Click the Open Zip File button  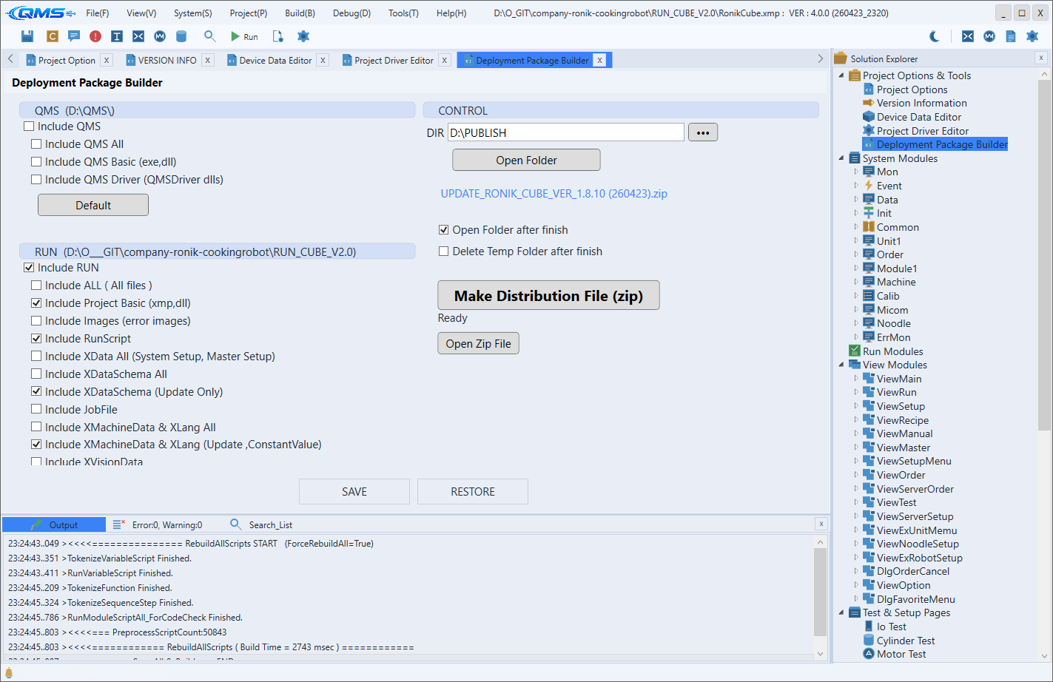click(478, 344)
